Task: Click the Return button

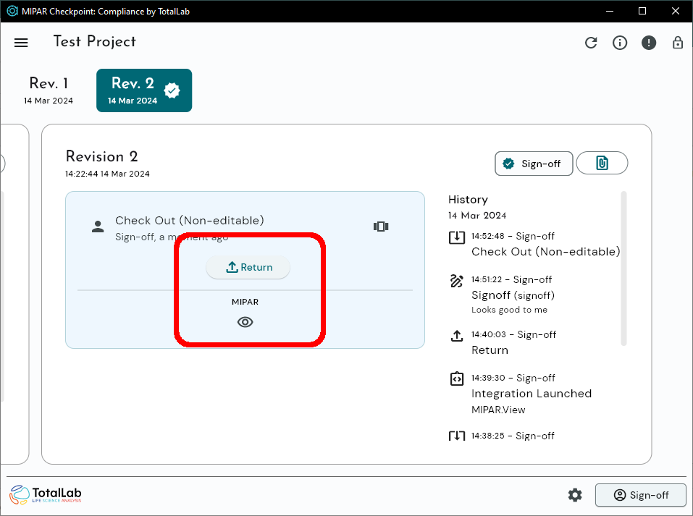Action: [248, 267]
